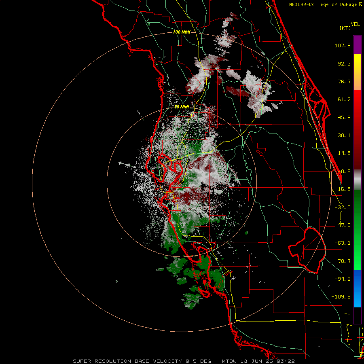Click the 92.3 velocity scale value
The image size is (364, 364).
(344, 63)
